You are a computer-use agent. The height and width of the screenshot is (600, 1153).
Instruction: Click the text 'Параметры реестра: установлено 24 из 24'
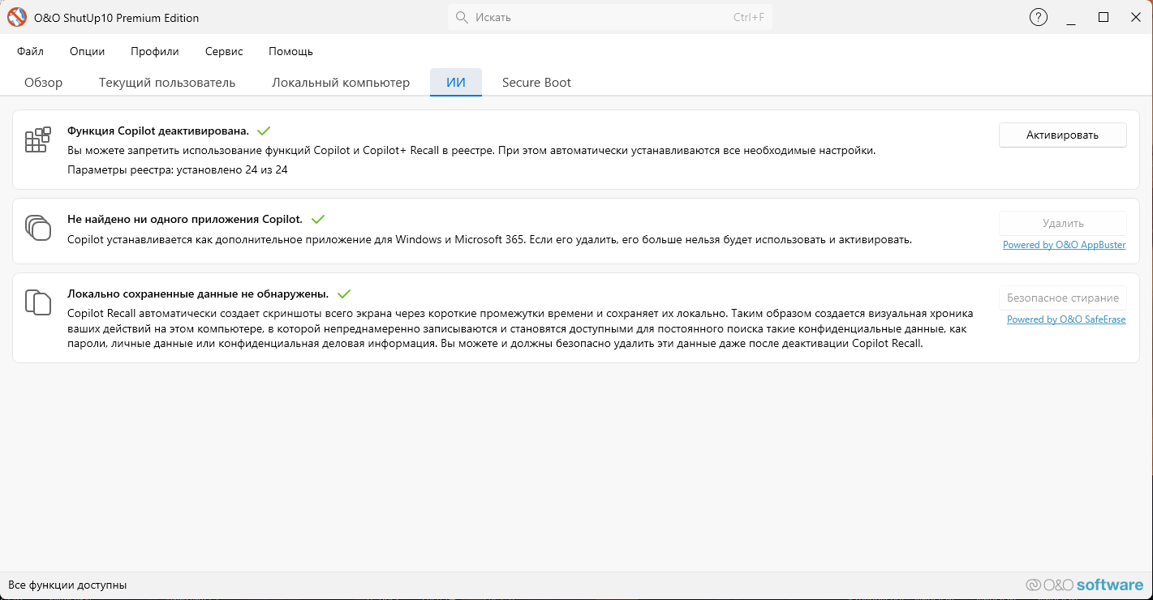pyautogui.click(x=178, y=169)
